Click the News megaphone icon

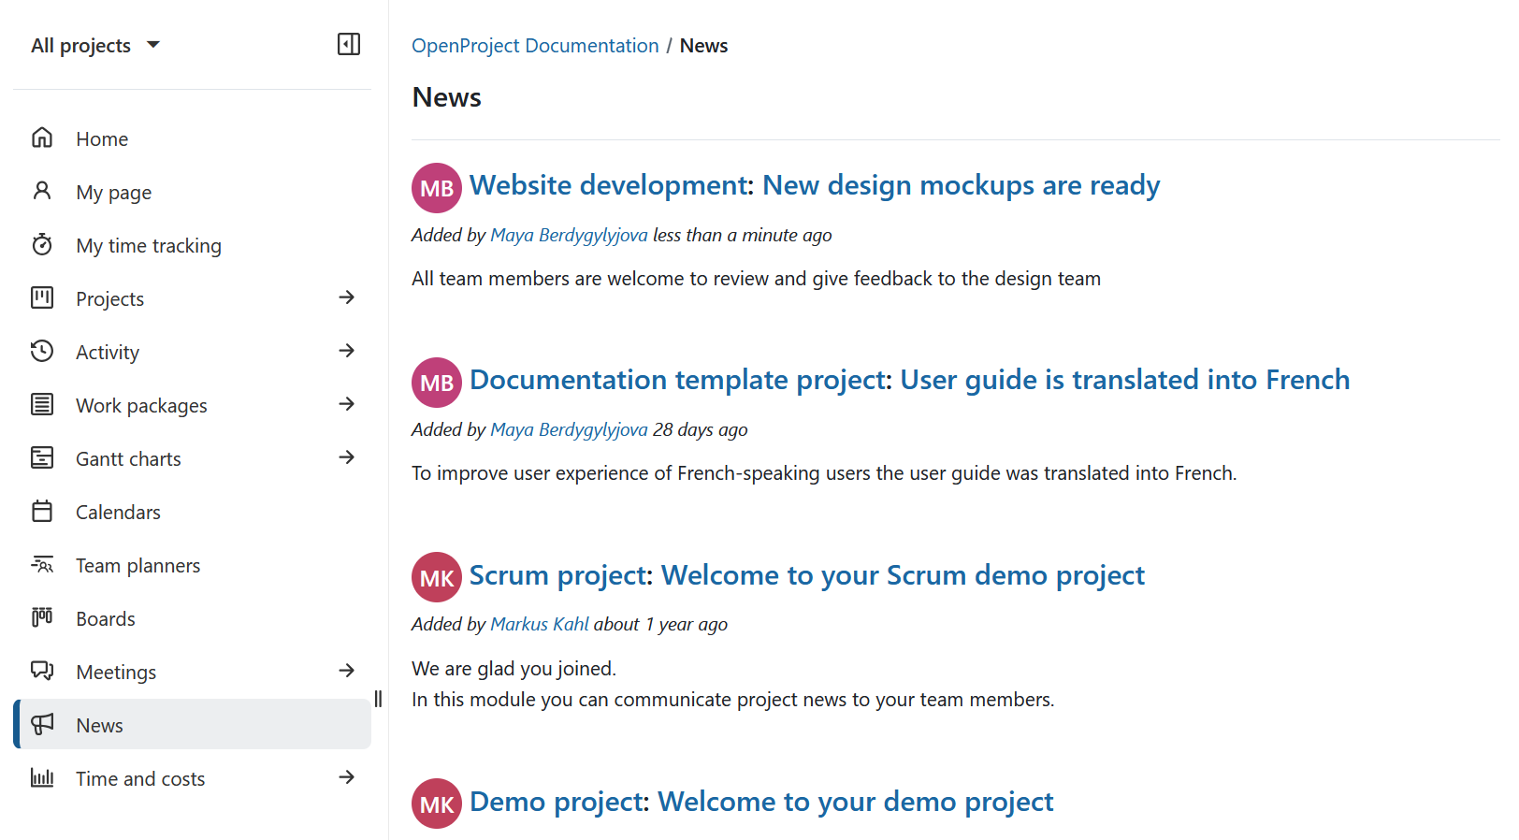point(42,725)
